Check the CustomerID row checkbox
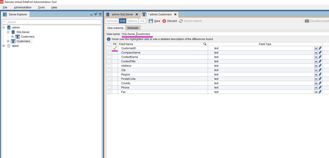Image resolution: width=329 pixels, height=158 pixels. pyautogui.click(x=109, y=48)
